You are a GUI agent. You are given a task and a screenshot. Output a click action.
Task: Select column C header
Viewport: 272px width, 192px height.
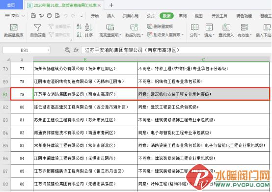coord(203,60)
